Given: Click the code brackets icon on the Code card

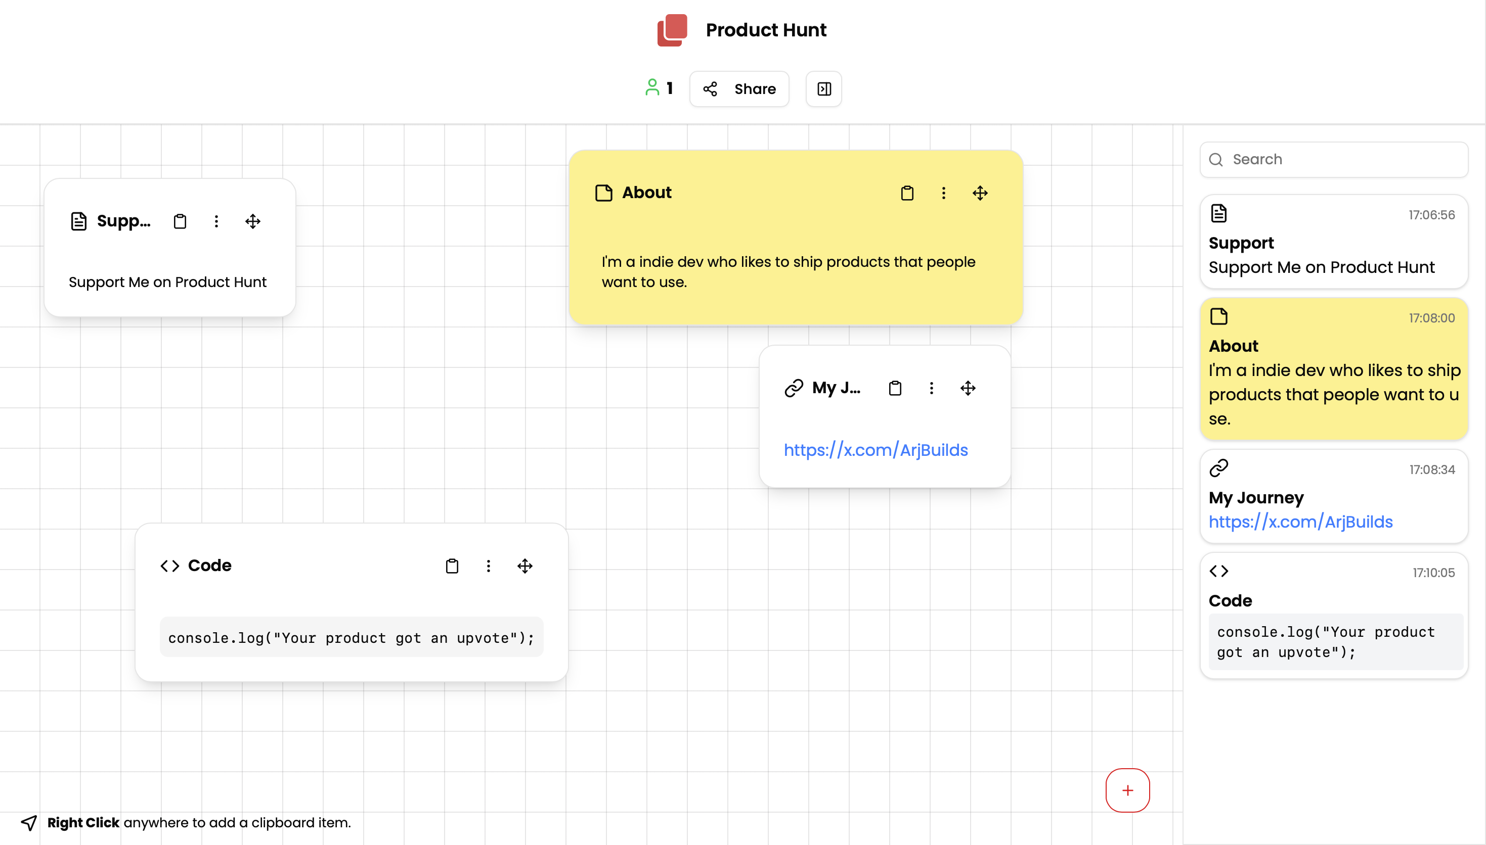Looking at the screenshot, I should click(x=169, y=565).
